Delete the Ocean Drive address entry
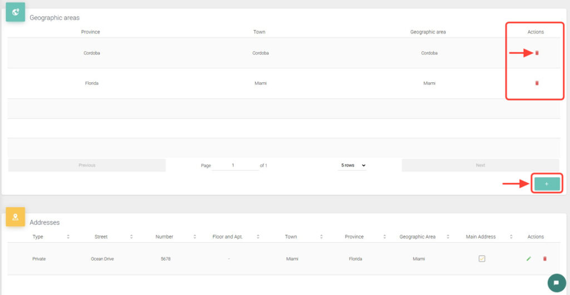The width and height of the screenshot is (570, 295). 544,258
